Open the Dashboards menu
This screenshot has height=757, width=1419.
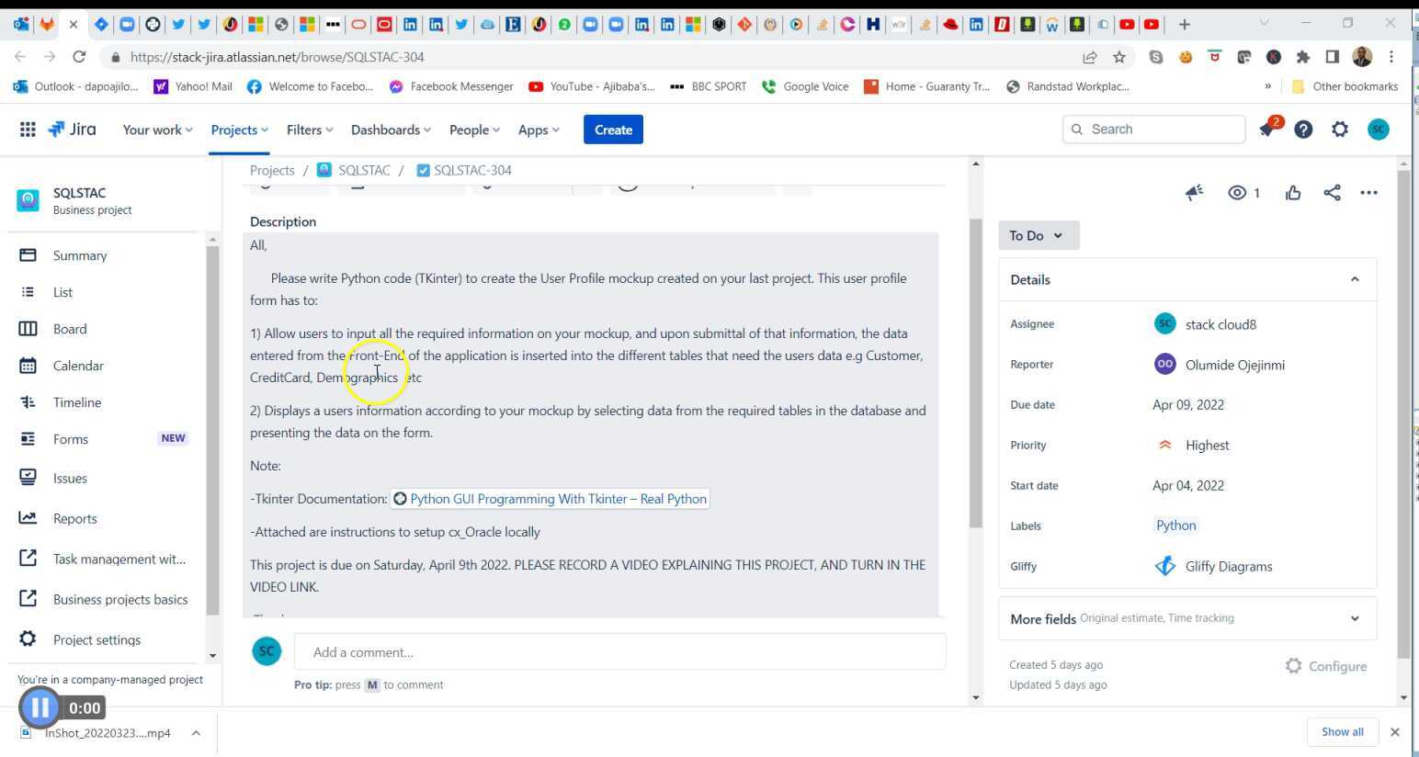pyautogui.click(x=390, y=130)
